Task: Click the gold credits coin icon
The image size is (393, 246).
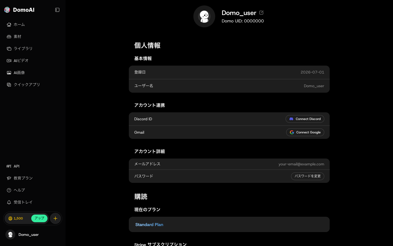Action: pyautogui.click(x=10, y=218)
